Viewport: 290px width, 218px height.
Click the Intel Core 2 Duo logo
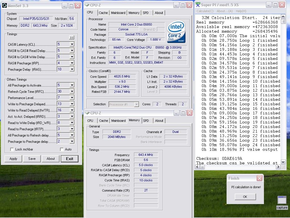click(176, 32)
